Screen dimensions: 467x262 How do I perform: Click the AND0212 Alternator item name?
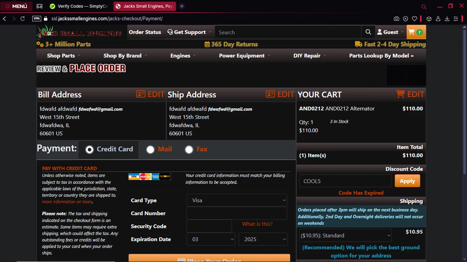(x=337, y=108)
